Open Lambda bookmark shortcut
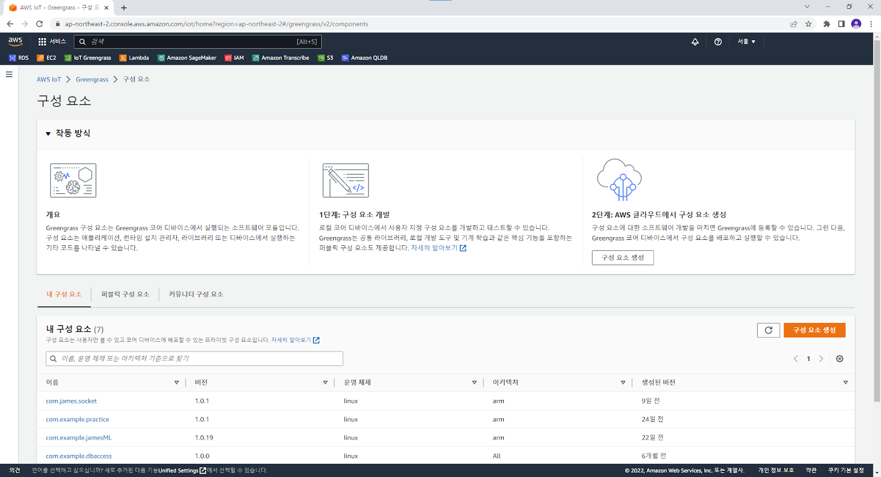Screen dimensions: 881x477 134,58
